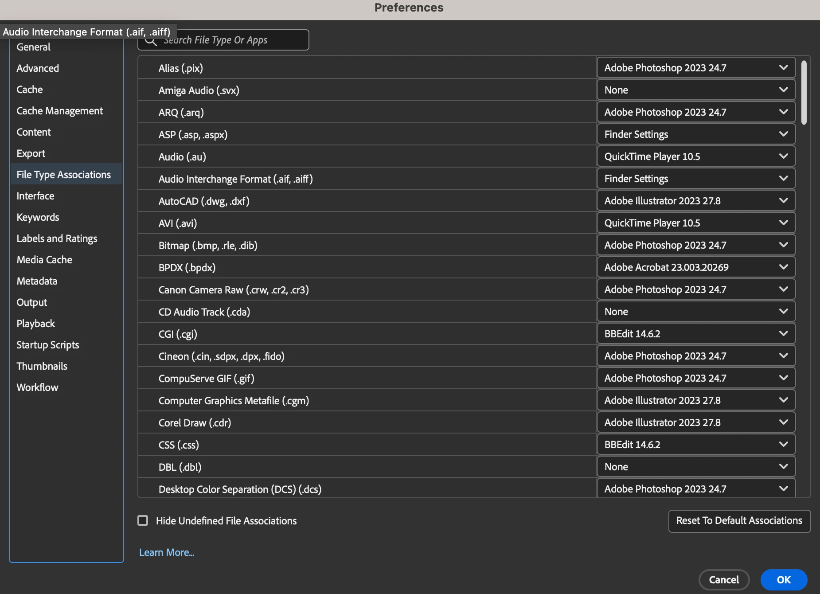This screenshot has height=594, width=820.
Task: Click the 'Canon Camera Raw' file type label
Action: point(234,290)
